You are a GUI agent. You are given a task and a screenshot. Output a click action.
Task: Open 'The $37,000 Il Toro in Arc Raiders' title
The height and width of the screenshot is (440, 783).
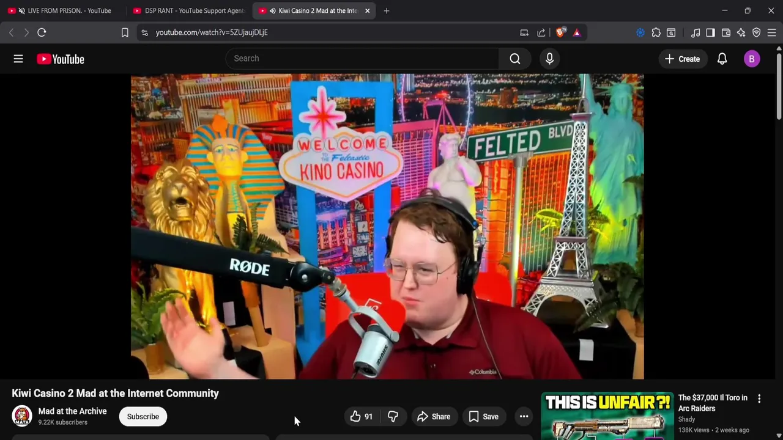tap(713, 403)
